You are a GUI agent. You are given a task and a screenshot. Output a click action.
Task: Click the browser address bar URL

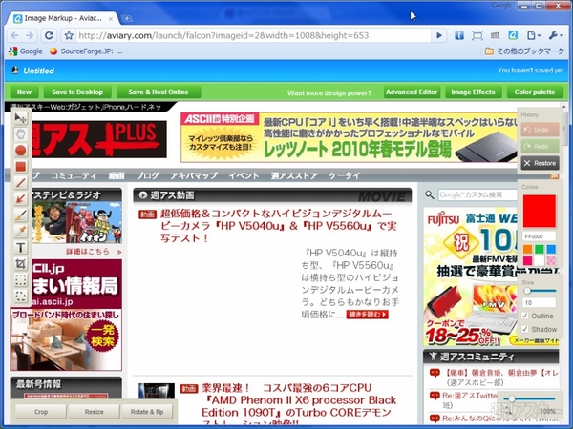254,35
